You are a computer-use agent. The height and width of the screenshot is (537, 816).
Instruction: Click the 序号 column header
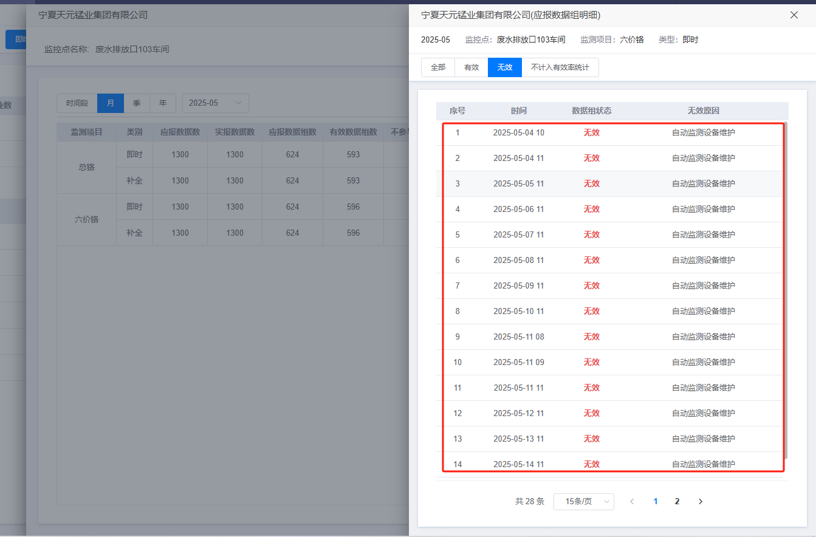click(458, 111)
